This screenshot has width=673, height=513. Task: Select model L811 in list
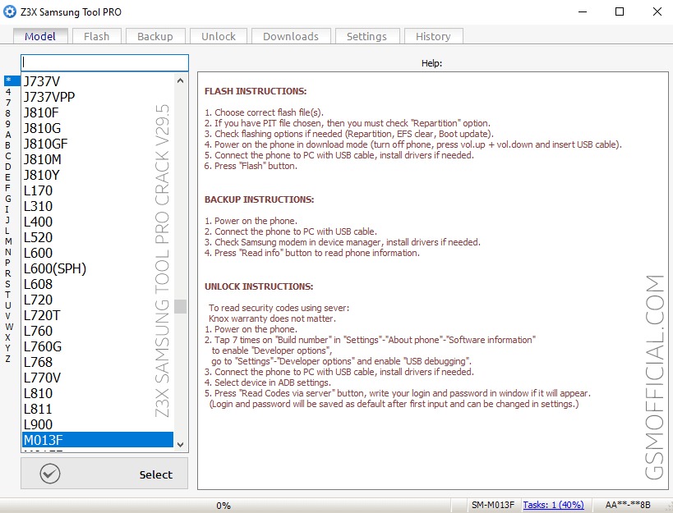pos(98,409)
